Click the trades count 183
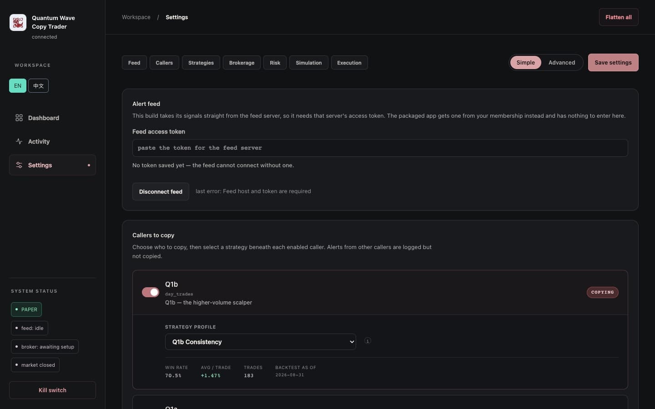Image resolution: width=655 pixels, height=409 pixels. 249,375
